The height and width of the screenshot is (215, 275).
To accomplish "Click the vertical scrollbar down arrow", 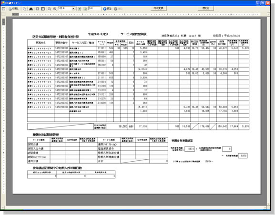I will point(268,204).
